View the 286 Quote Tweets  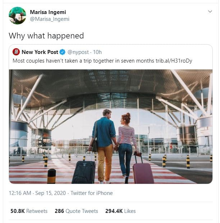(76, 211)
